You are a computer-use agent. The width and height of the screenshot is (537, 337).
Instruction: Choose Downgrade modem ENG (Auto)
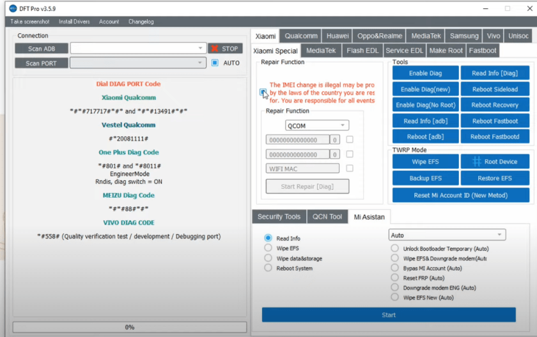tap(395, 287)
